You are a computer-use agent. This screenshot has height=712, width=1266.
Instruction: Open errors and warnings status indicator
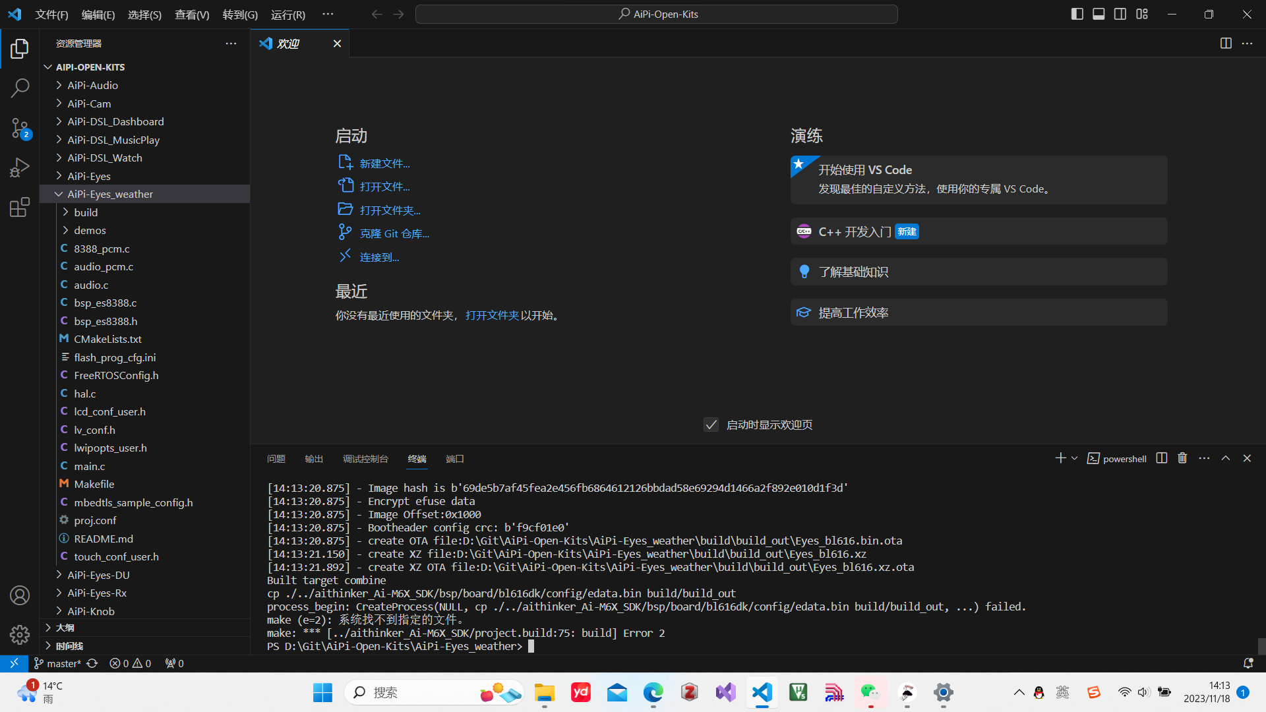(130, 663)
